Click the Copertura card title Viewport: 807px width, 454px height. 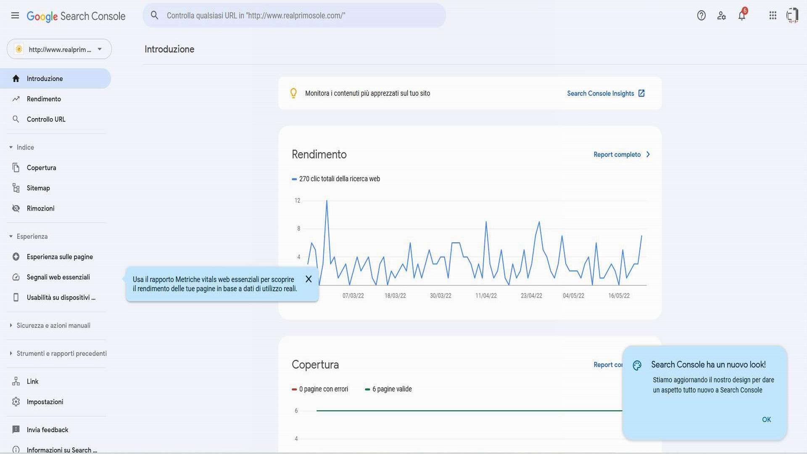coord(315,364)
